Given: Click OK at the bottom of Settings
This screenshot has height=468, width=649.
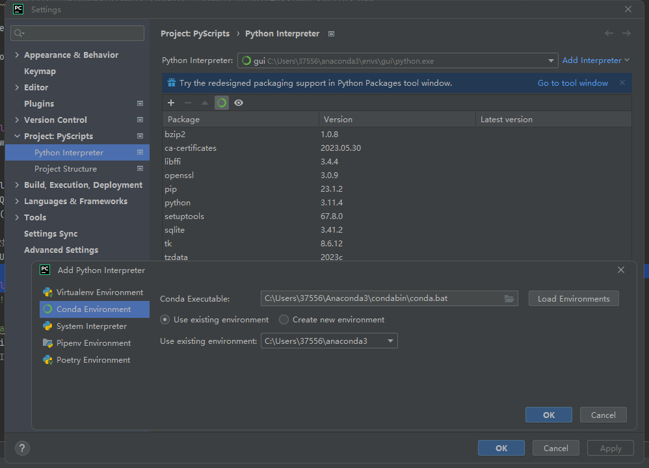Looking at the screenshot, I should [501, 448].
